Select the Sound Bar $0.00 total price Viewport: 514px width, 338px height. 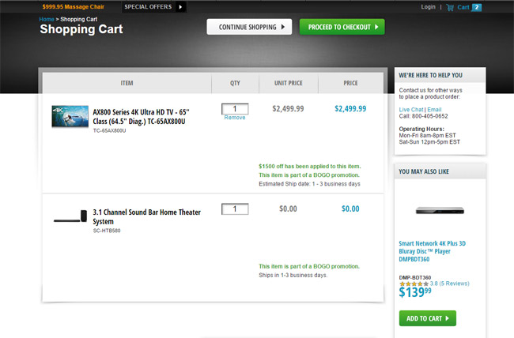point(350,209)
